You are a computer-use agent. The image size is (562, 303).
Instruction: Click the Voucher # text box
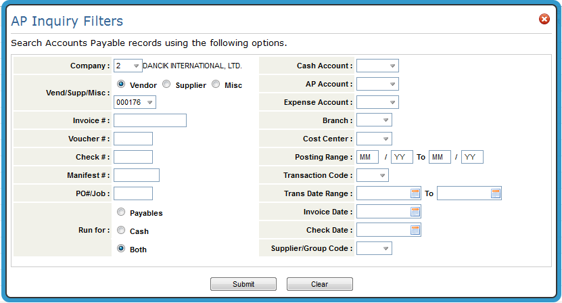[x=133, y=139]
